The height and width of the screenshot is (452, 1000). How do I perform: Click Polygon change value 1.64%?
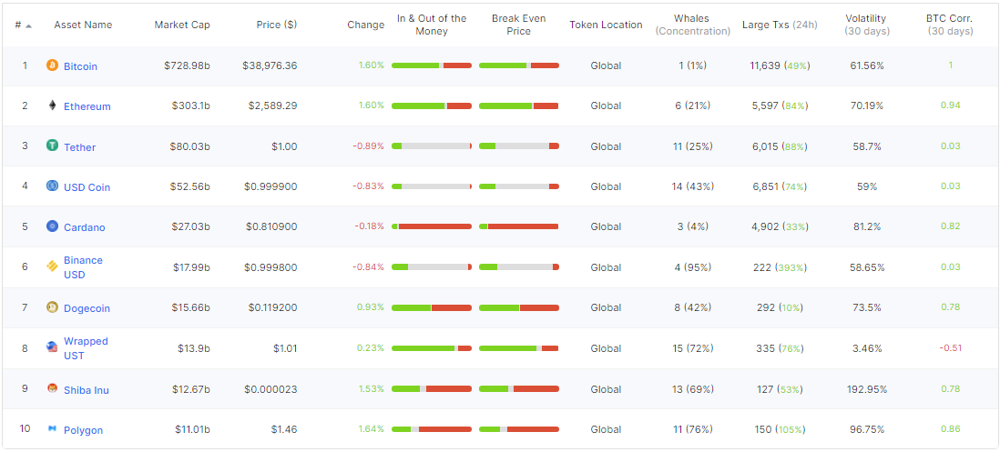click(371, 428)
